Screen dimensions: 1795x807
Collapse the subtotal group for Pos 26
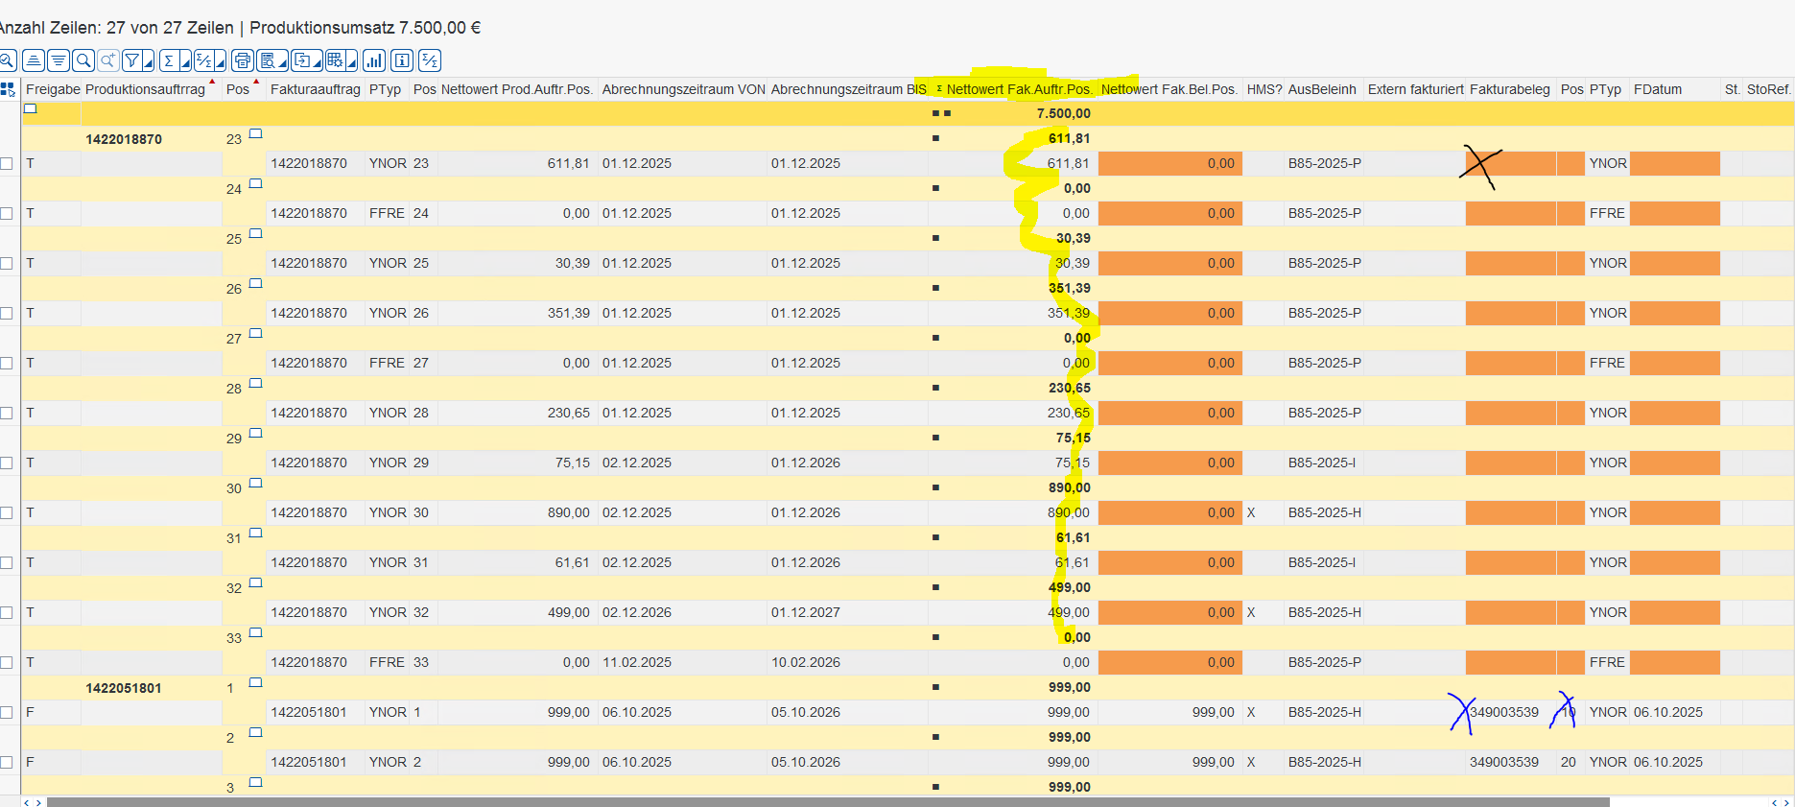pyautogui.click(x=255, y=283)
